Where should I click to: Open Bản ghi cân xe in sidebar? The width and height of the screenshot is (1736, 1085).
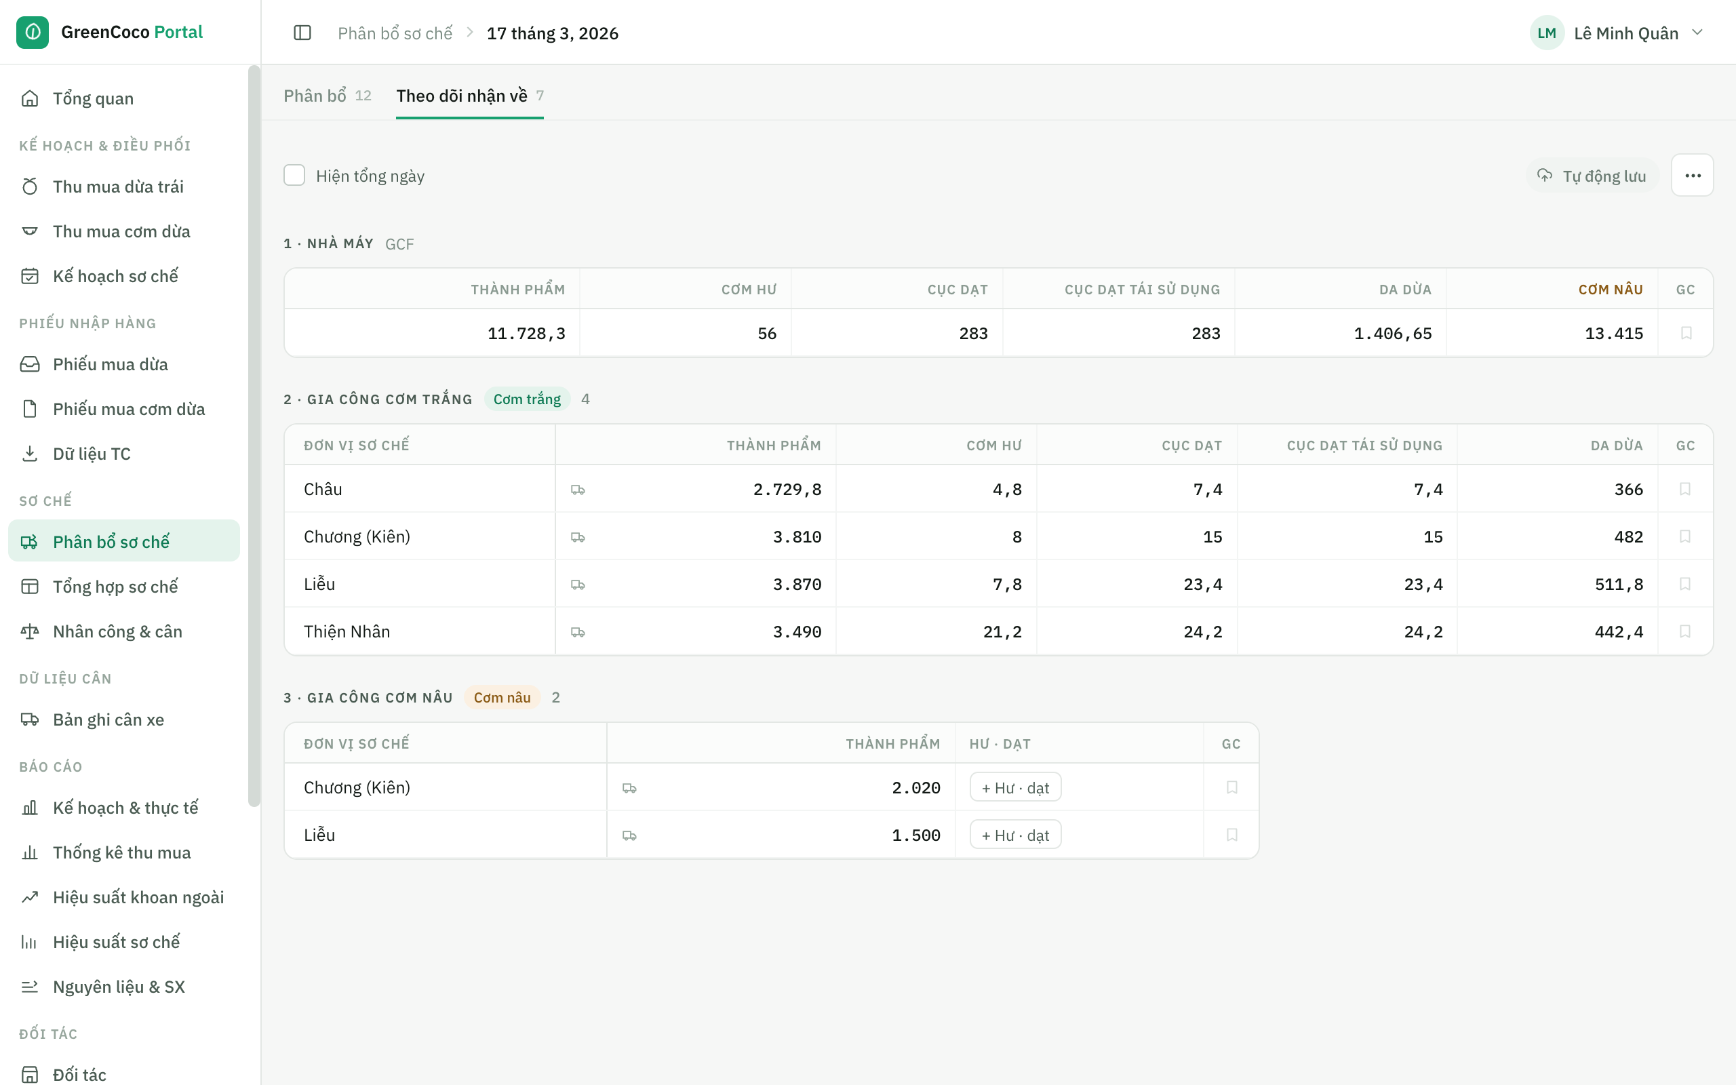coord(124,719)
